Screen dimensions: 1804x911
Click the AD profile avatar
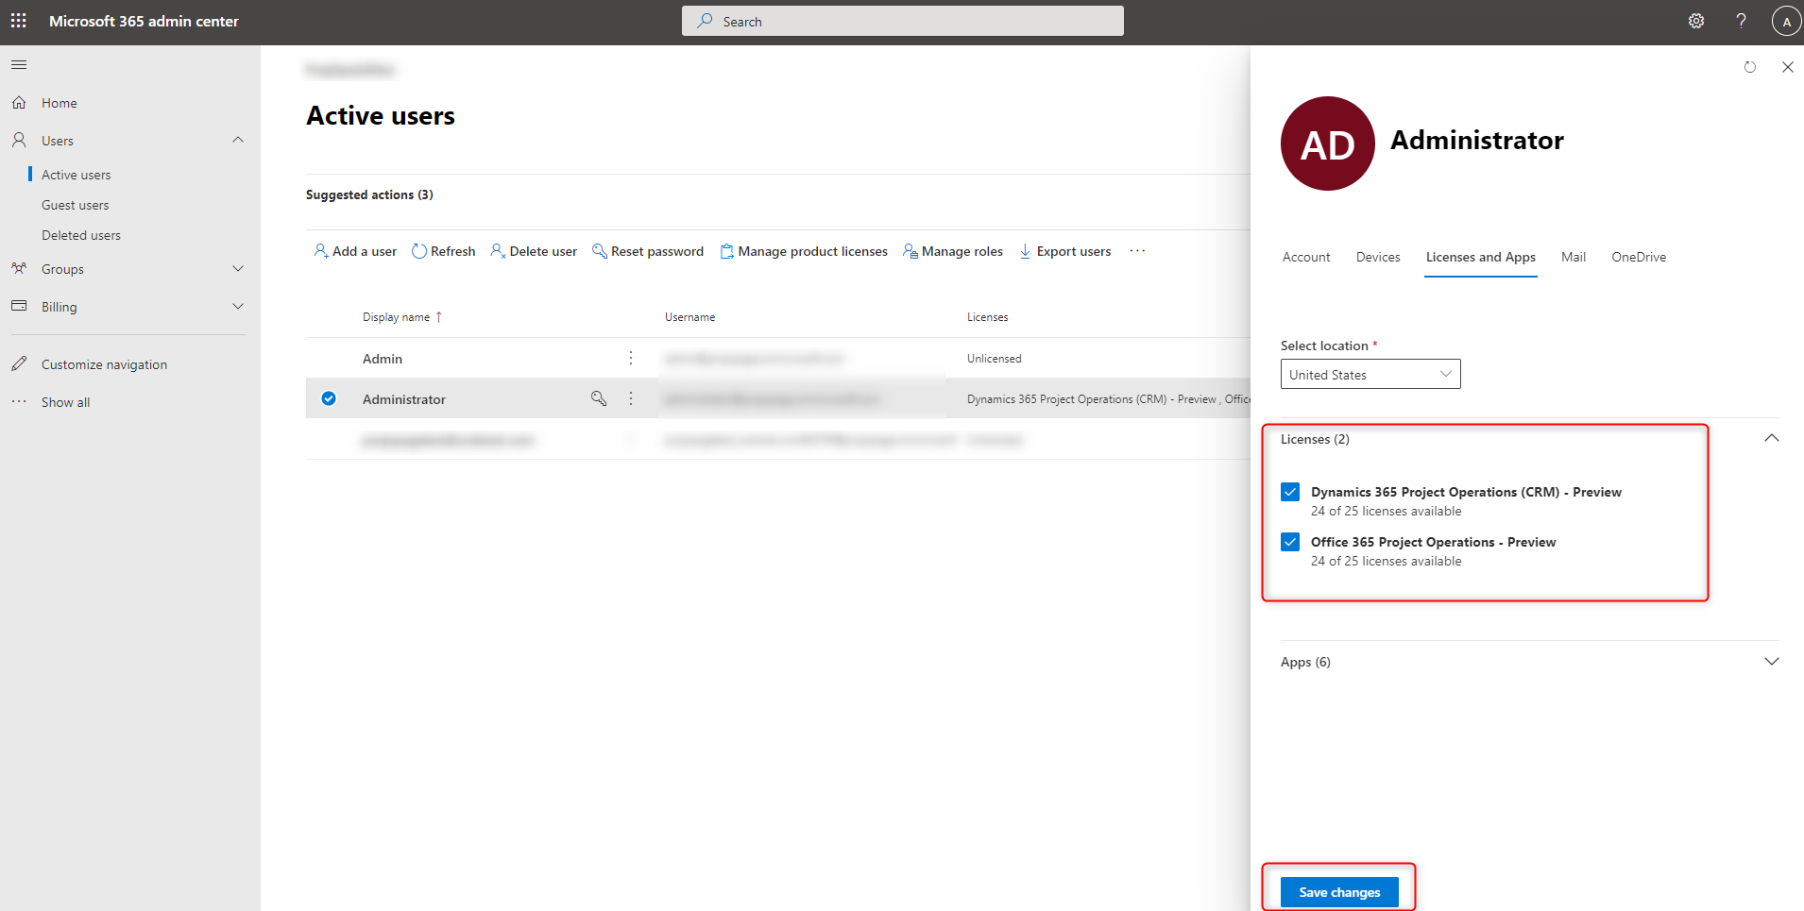(x=1327, y=143)
